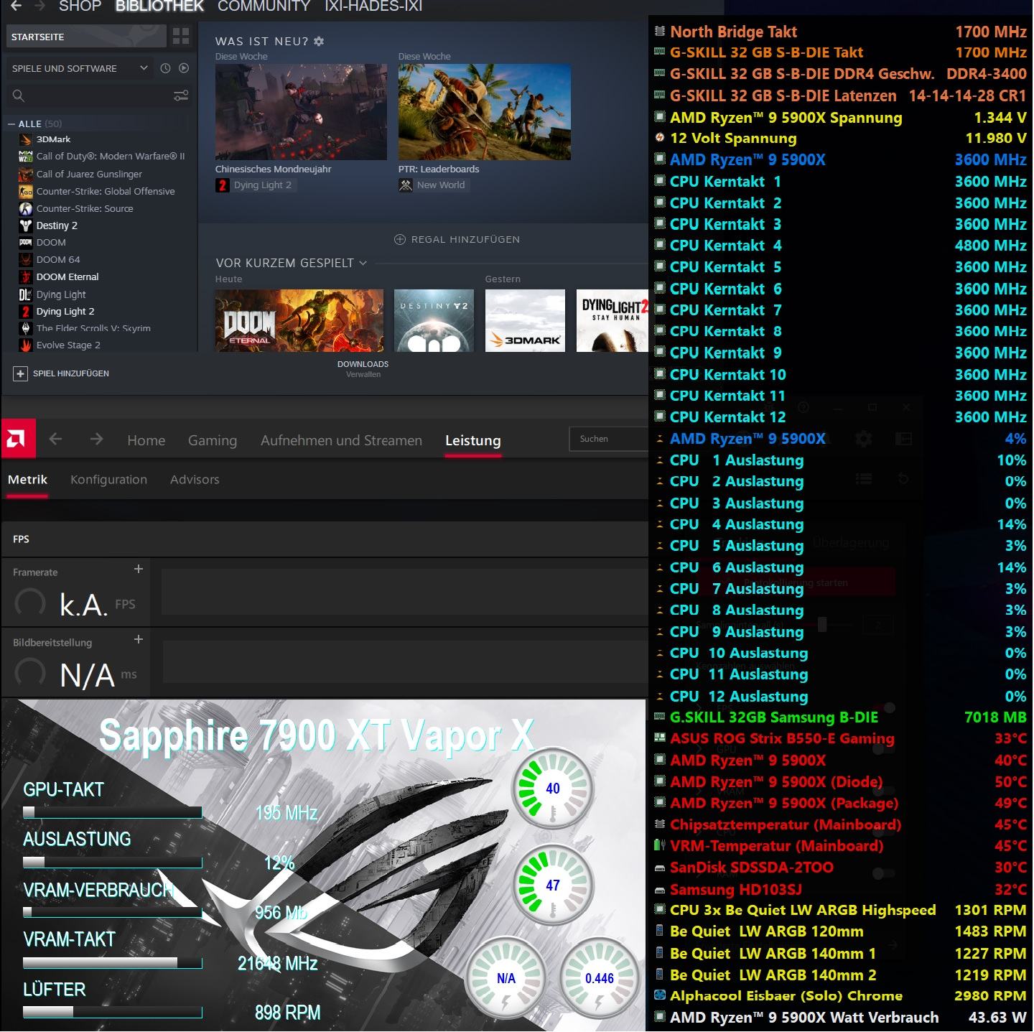Image resolution: width=1034 pixels, height=1032 pixels.
Task: Open Downloads Verwalten in Steam
Action: click(363, 368)
